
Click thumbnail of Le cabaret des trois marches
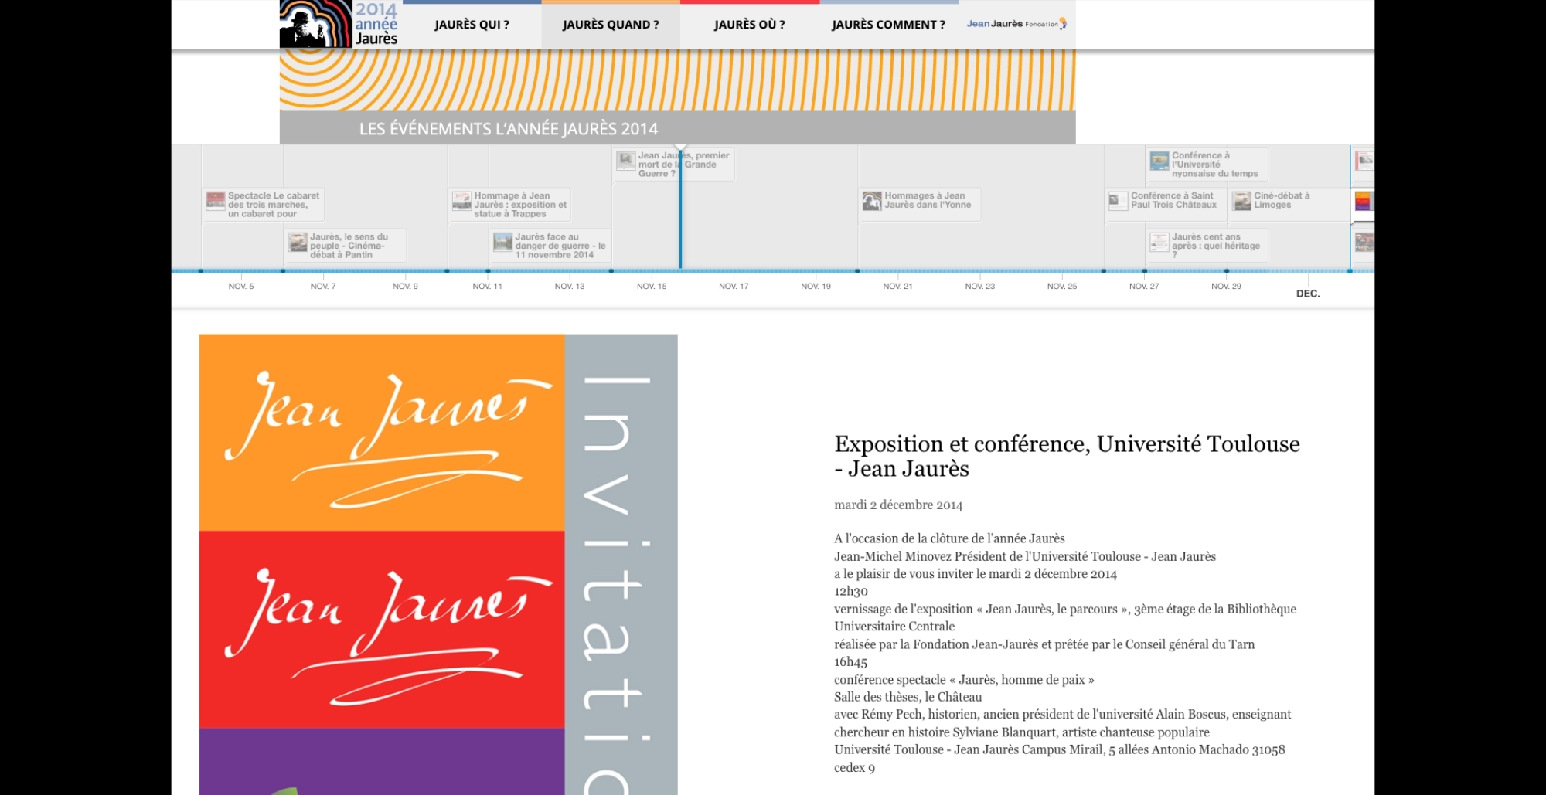click(x=215, y=201)
